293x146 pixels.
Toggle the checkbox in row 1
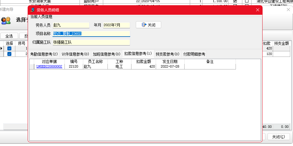click(10, 49)
